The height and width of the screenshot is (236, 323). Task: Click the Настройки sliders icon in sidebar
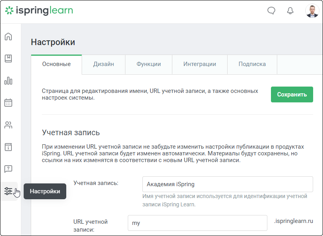tap(8, 191)
